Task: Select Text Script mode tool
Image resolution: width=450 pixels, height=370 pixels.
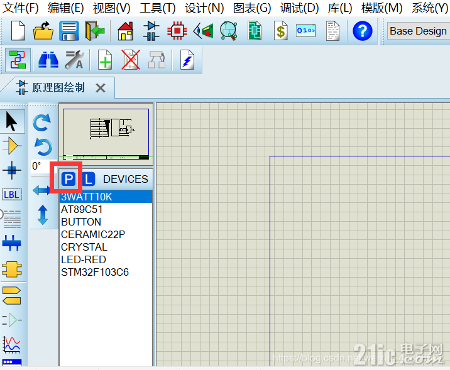Action: tap(12, 219)
